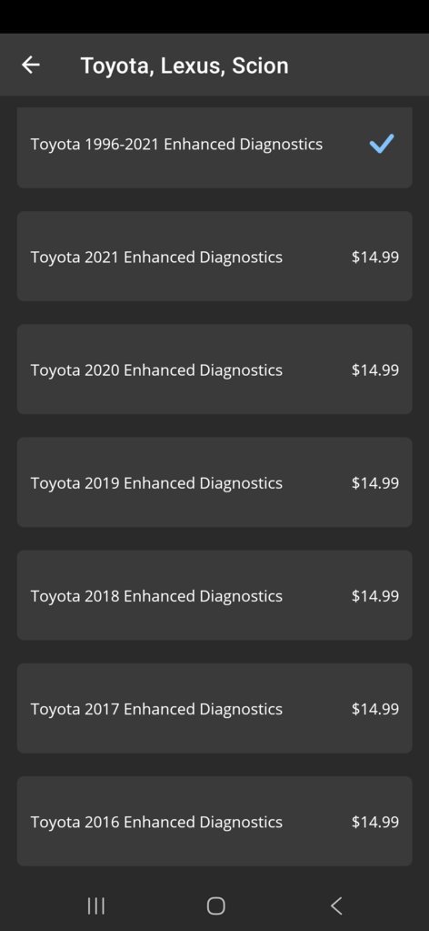Tap the Android home button
Image resolution: width=429 pixels, height=931 pixels.
(215, 906)
